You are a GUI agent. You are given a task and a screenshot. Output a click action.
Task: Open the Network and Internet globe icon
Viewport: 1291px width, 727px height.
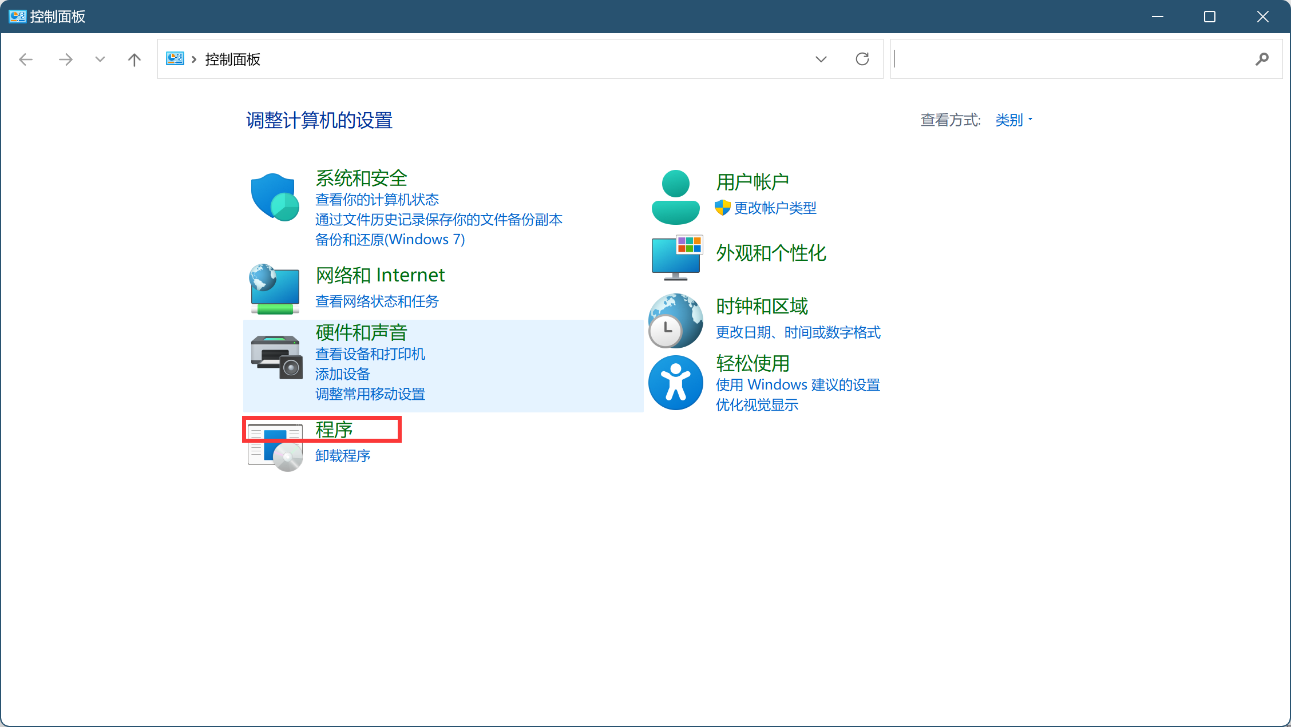coord(275,289)
